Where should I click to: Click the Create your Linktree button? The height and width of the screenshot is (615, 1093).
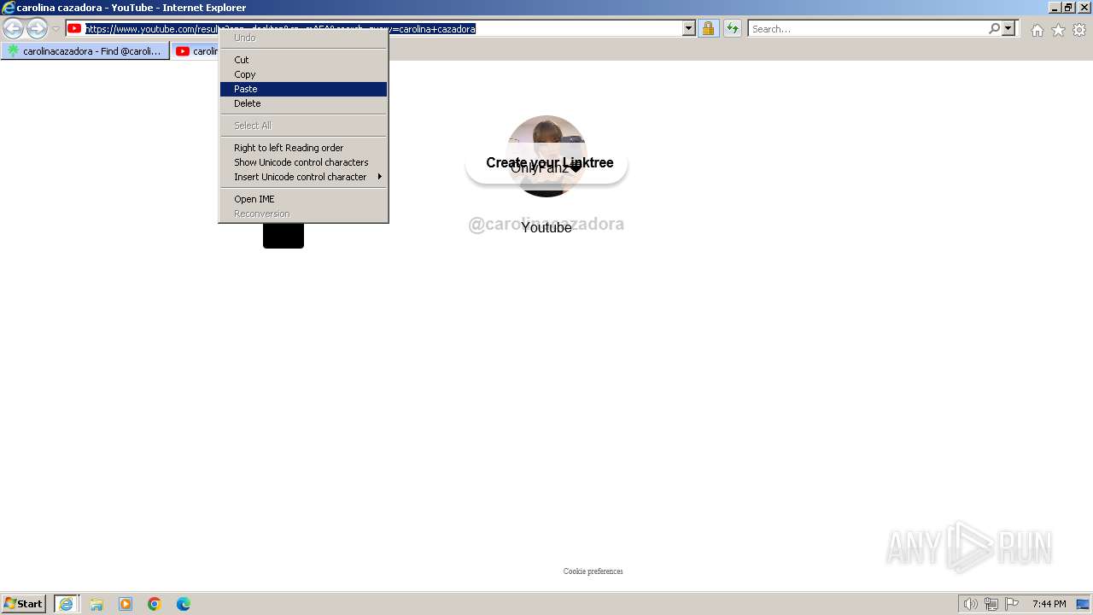546,163
